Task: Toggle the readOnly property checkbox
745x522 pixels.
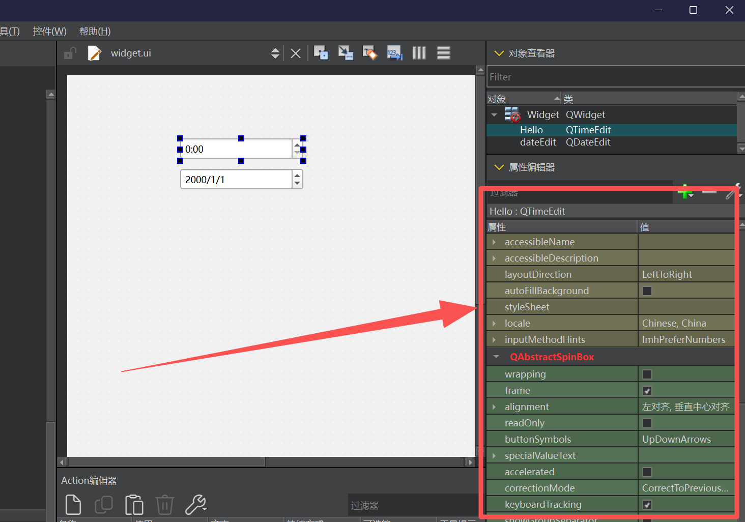Action: click(647, 423)
